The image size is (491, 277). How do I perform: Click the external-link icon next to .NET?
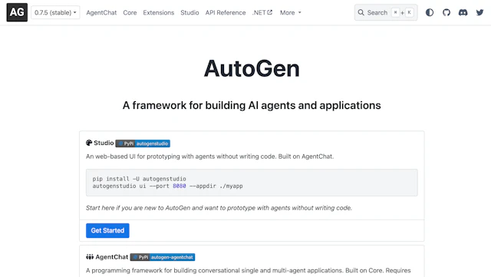(269, 12)
